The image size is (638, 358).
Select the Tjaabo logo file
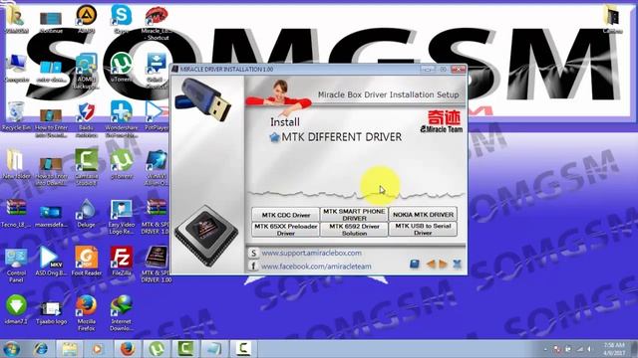(x=51, y=312)
